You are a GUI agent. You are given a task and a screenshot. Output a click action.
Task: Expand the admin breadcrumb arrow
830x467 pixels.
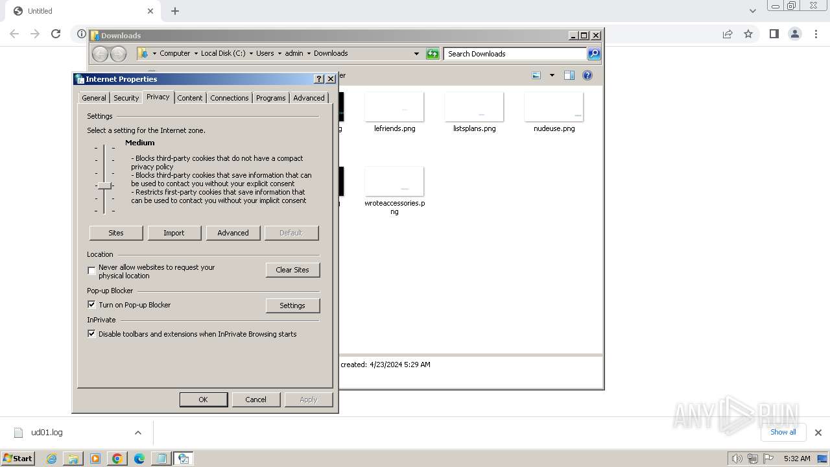(309, 54)
